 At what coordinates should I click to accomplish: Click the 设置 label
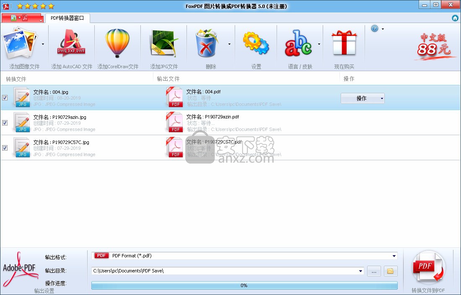(256, 67)
